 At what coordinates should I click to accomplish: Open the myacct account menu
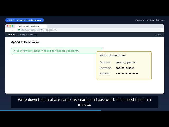coord(158,35)
